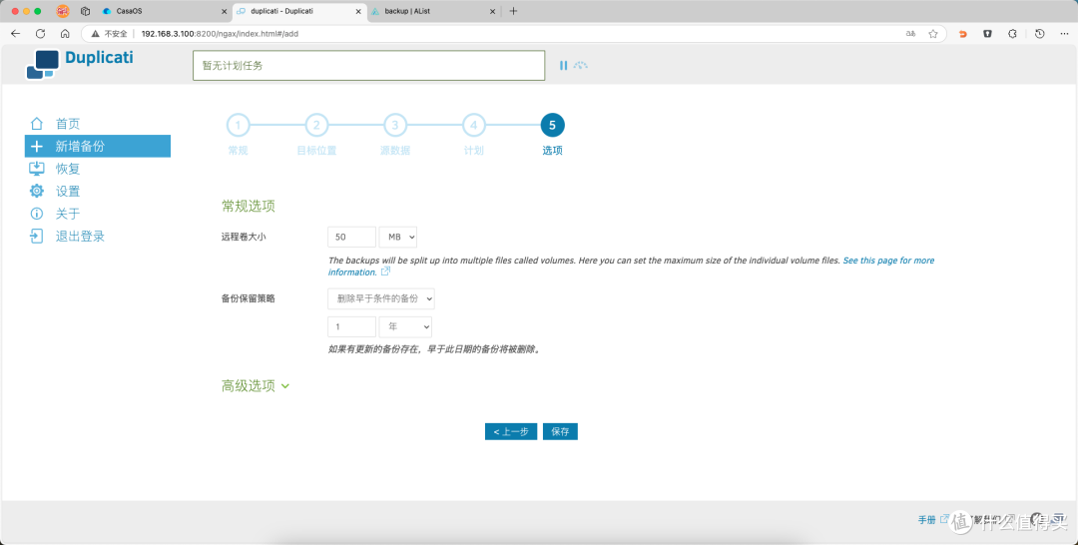Jump to step 1 常规
The width and height of the screenshot is (1078, 545).
click(238, 125)
